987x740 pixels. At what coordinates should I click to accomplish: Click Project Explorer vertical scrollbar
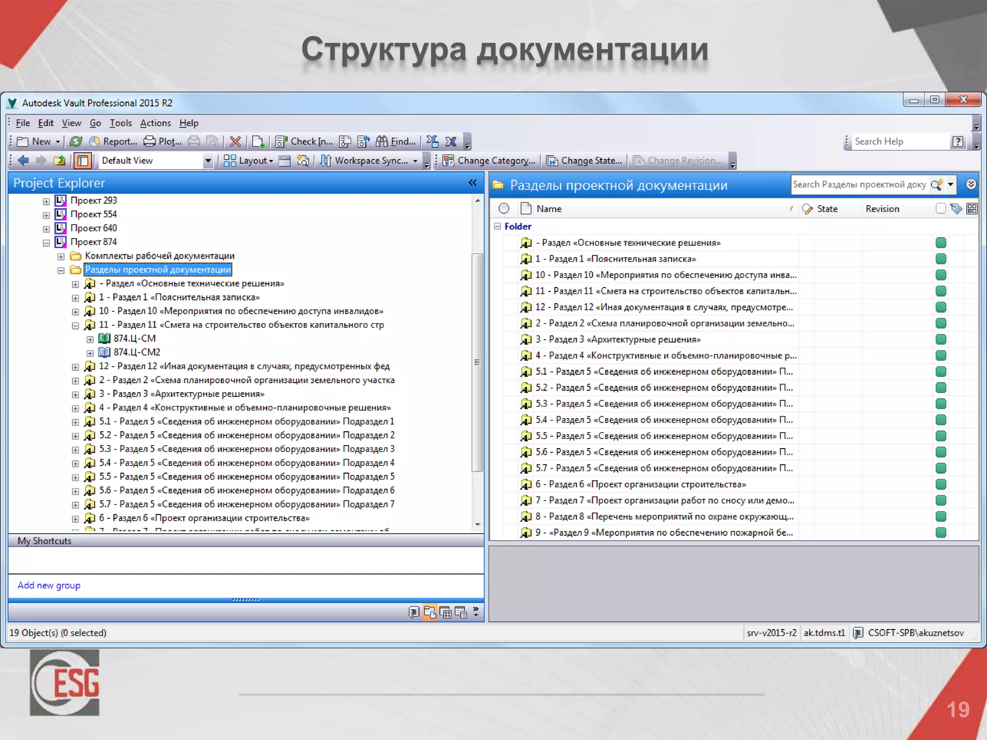pyautogui.click(x=477, y=362)
